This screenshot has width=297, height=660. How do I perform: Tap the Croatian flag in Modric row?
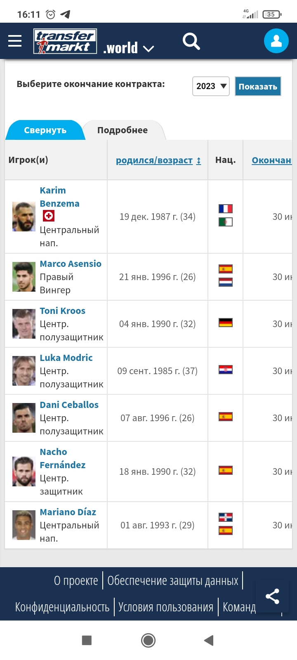coord(226,370)
